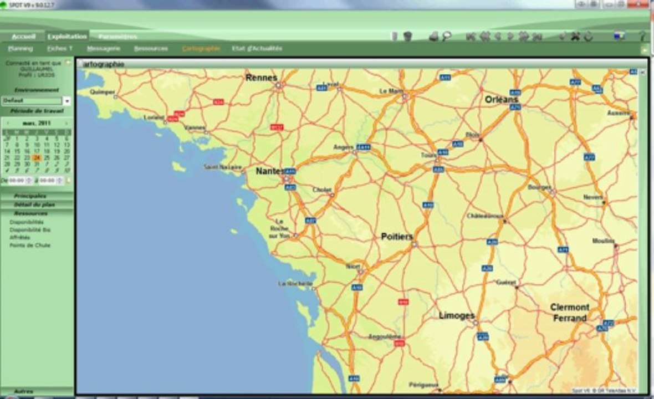Click the checkmark validate toolbar icon
Screen dimensions: 654x399
click(563, 37)
